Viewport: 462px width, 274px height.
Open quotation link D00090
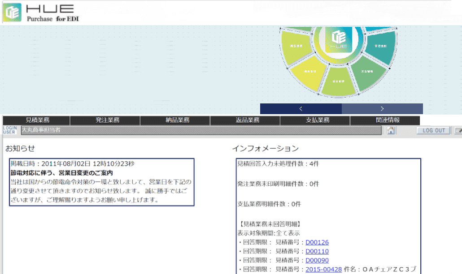point(318,259)
